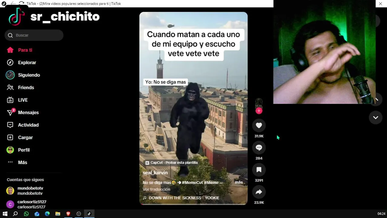Click the CapCut template icon
The height and width of the screenshot is (218, 387).
(147, 163)
